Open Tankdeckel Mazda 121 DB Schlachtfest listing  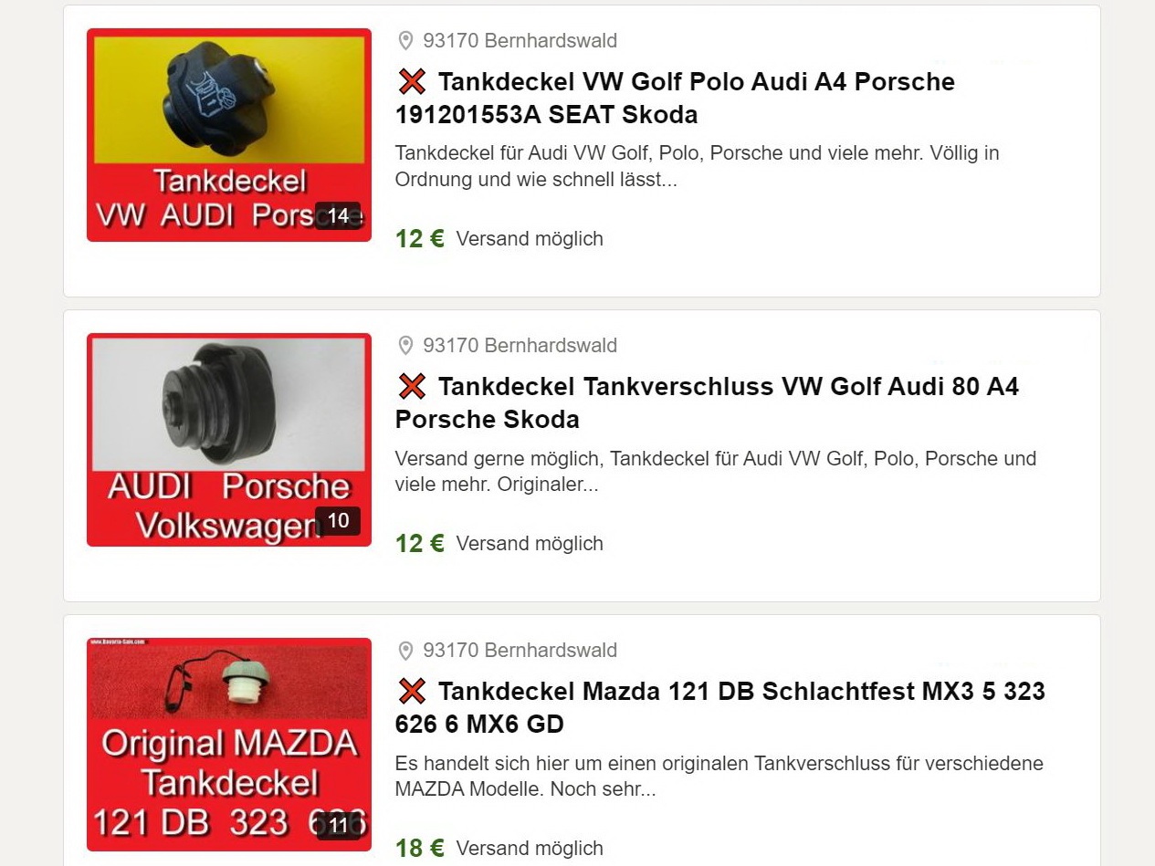click(719, 707)
